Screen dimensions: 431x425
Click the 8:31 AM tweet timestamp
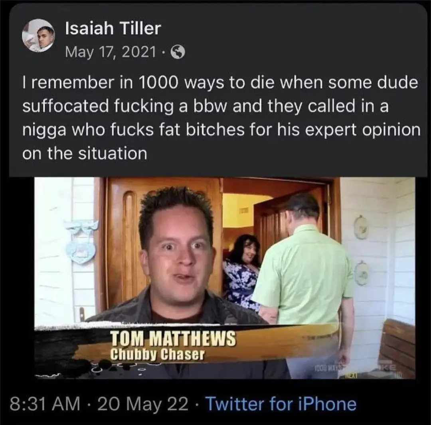tap(45, 404)
